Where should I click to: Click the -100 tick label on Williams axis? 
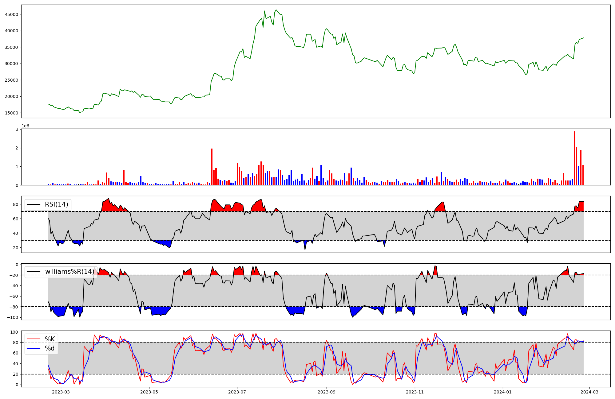tap(13, 317)
